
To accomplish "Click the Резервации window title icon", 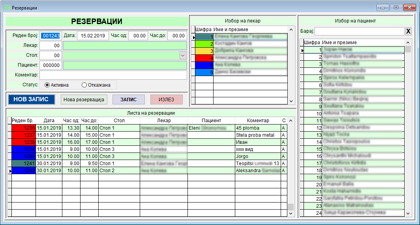I will point(7,7).
